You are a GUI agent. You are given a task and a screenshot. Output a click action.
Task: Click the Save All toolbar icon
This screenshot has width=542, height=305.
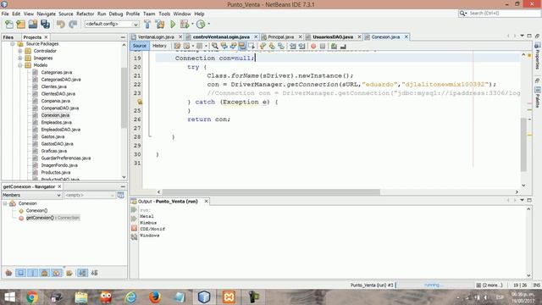pyautogui.click(x=45, y=25)
